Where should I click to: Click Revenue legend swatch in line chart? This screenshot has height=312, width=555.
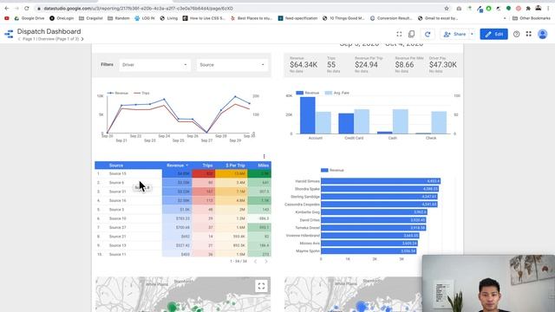pyautogui.click(x=110, y=93)
